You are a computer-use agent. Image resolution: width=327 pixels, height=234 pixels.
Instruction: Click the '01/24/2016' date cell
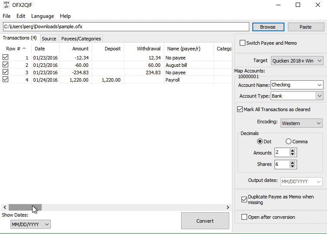pyautogui.click(x=45, y=80)
